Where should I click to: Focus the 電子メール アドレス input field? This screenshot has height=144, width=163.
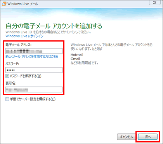(x=34, y=51)
